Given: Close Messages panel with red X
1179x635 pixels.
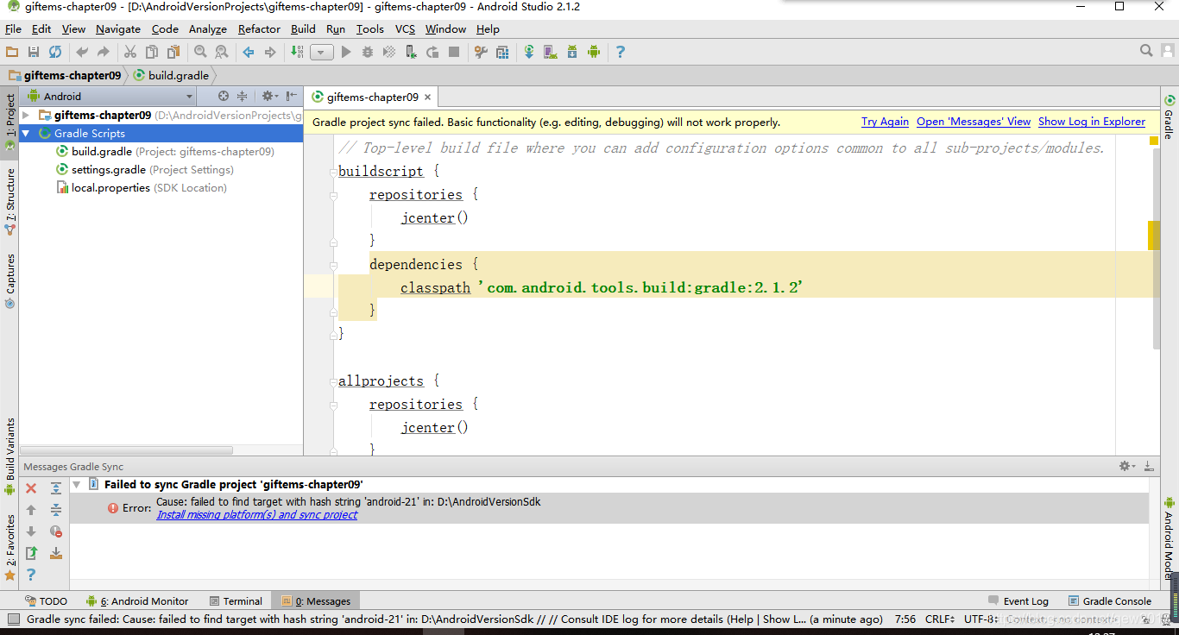Looking at the screenshot, I should tap(31, 488).
